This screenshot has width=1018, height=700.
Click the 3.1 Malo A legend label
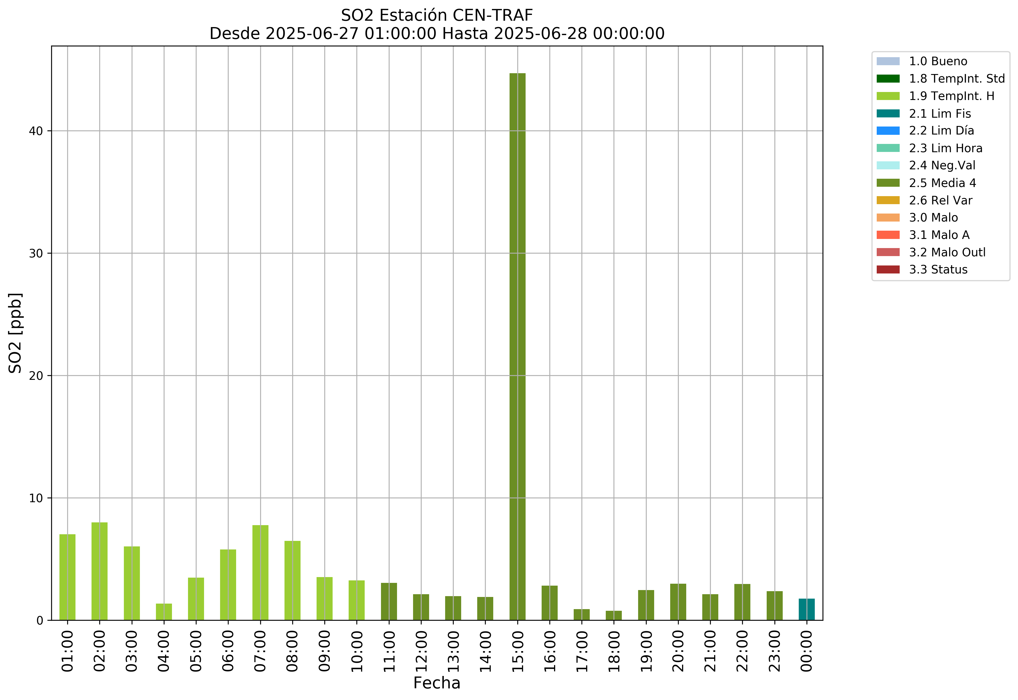939,235
